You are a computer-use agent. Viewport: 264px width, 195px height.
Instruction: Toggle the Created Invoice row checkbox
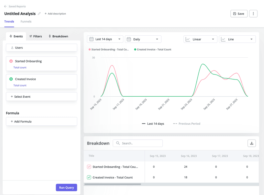click(x=88, y=177)
